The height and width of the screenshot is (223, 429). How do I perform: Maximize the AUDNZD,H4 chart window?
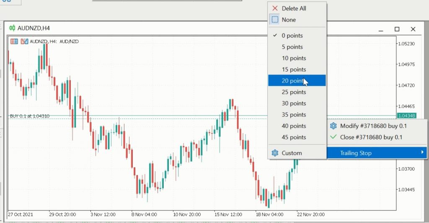(x=397, y=29)
